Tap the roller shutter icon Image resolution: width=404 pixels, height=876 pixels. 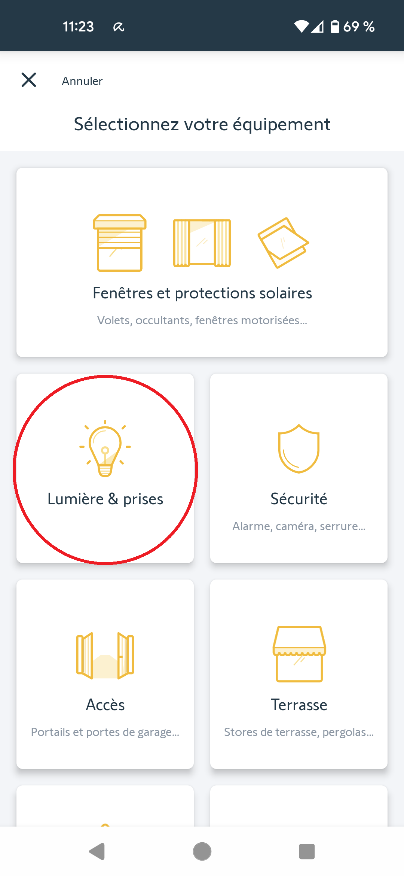click(120, 243)
